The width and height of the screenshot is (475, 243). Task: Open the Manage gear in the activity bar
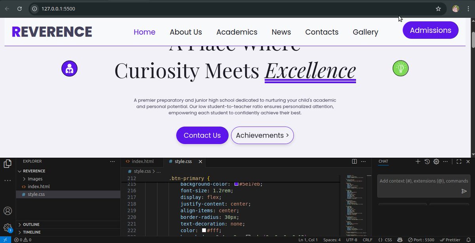(8, 228)
